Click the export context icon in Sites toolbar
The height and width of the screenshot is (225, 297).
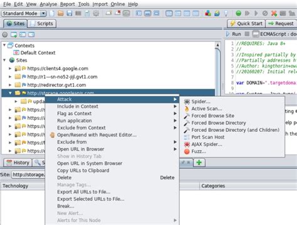point(31,34)
